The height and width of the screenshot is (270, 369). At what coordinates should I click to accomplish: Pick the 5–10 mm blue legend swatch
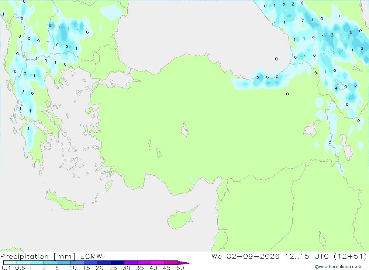coord(64,263)
